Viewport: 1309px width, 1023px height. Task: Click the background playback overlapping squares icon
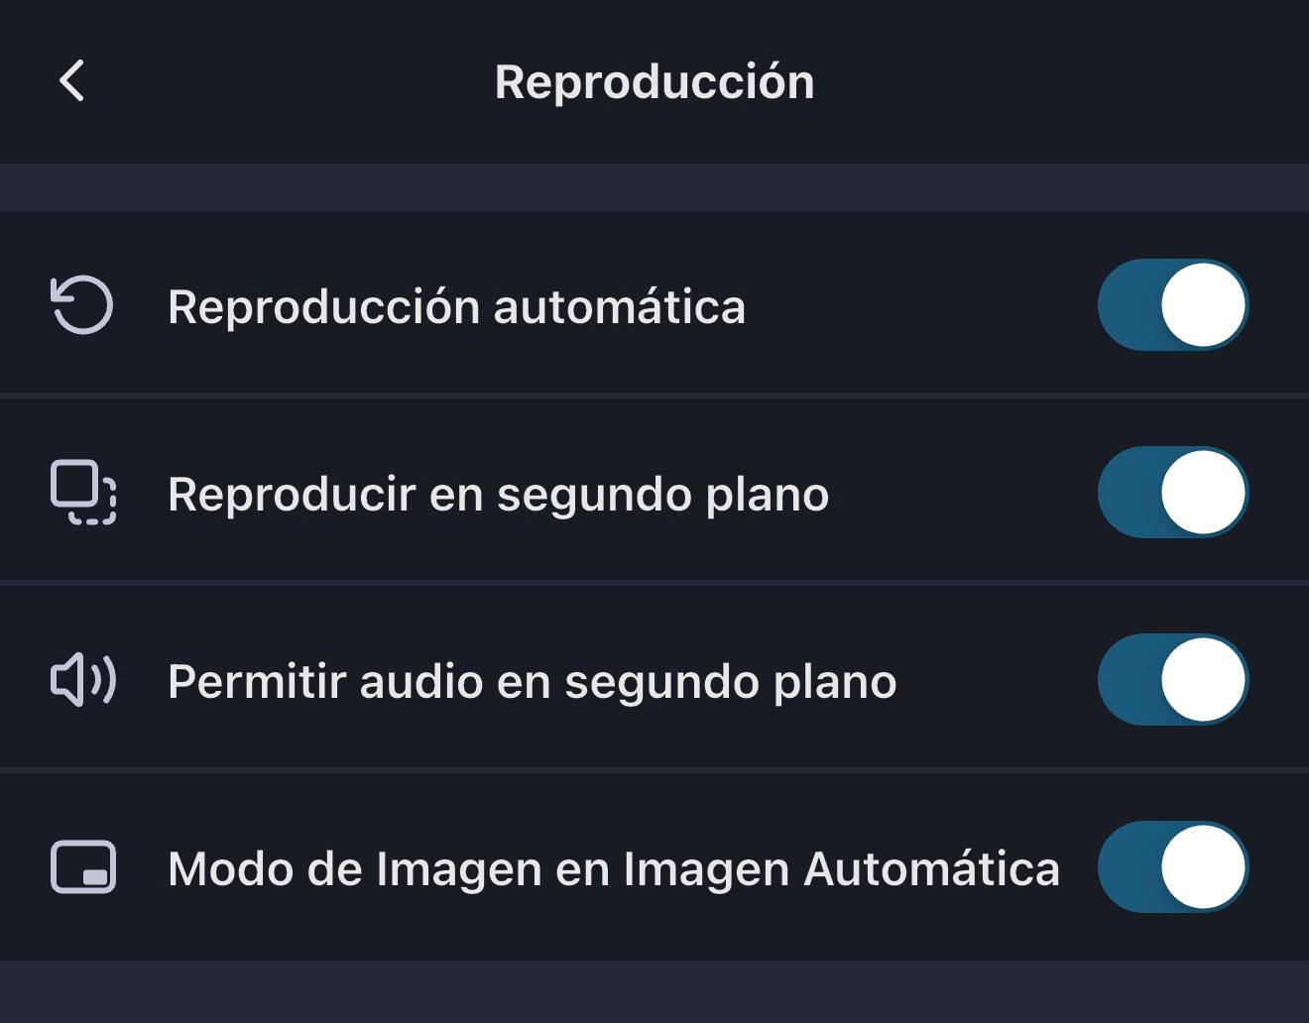(83, 492)
